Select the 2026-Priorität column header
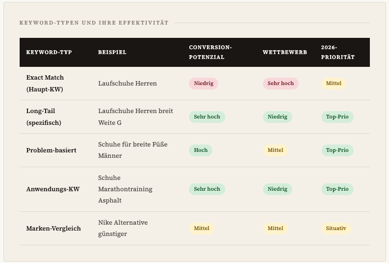Screen dimensions: 389x263 (x=337, y=52)
